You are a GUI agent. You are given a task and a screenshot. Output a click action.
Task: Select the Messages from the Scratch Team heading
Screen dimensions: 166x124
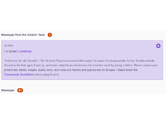(23, 35)
